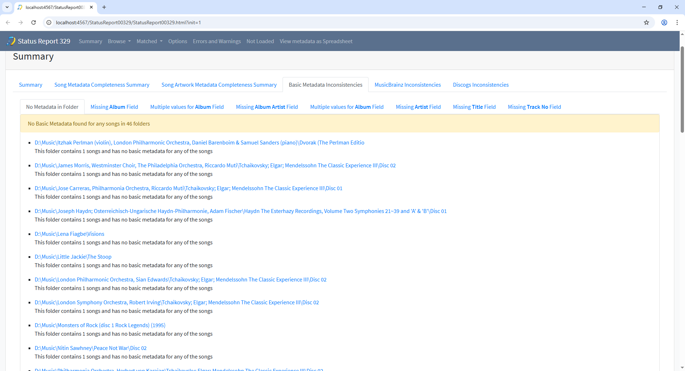The image size is (685, 371).
Task: Open the Lena Fiagbe\Visions folder link
Action: [x=69, y=234]
